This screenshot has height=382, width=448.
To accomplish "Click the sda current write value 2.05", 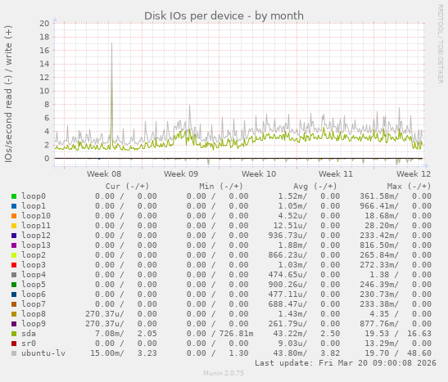I will 147,334.
